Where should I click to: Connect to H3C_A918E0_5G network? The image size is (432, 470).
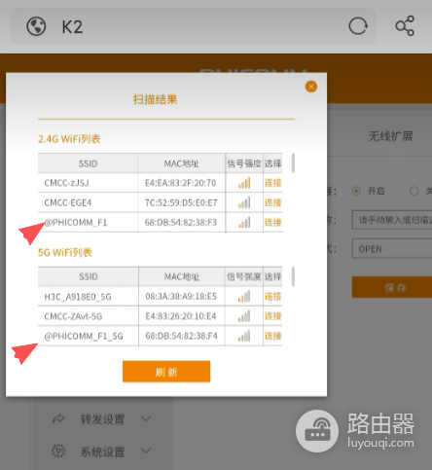tap(272, 297)
